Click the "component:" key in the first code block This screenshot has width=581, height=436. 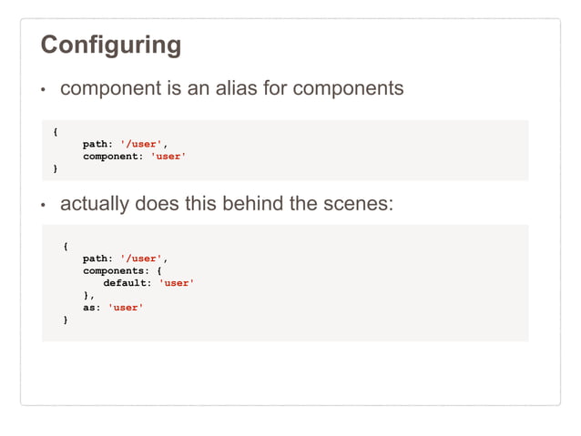tap(114, 157)
